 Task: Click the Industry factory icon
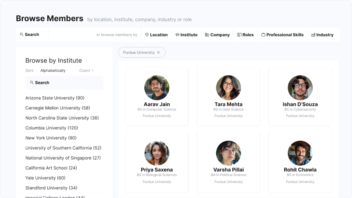[313, 35]
